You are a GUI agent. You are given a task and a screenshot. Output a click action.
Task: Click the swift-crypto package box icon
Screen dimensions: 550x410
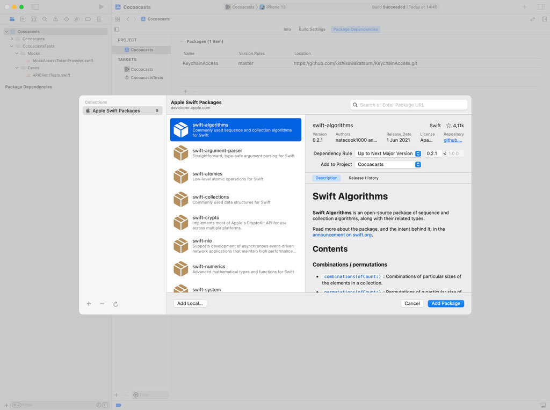[180, 223]
